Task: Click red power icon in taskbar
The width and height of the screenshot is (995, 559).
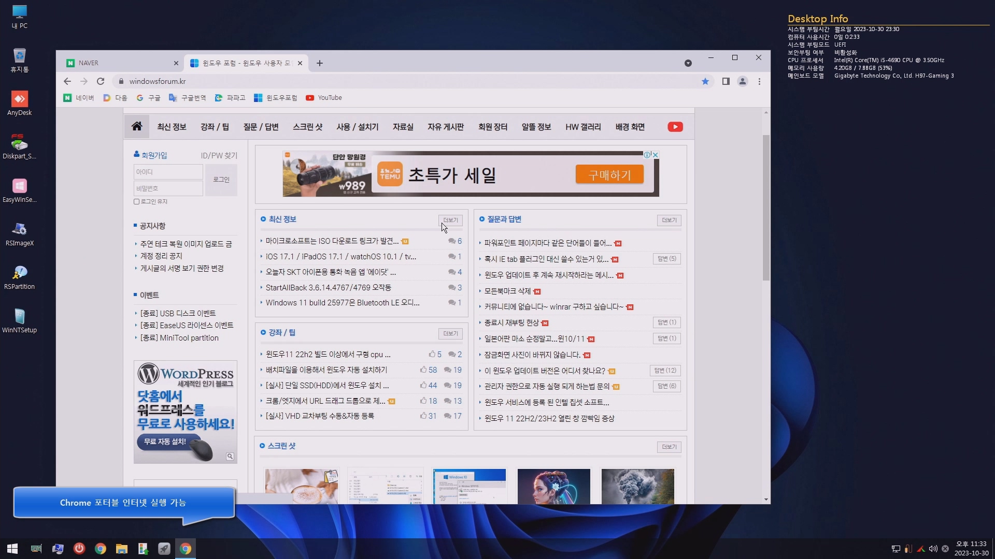Action: pos(79,549)
